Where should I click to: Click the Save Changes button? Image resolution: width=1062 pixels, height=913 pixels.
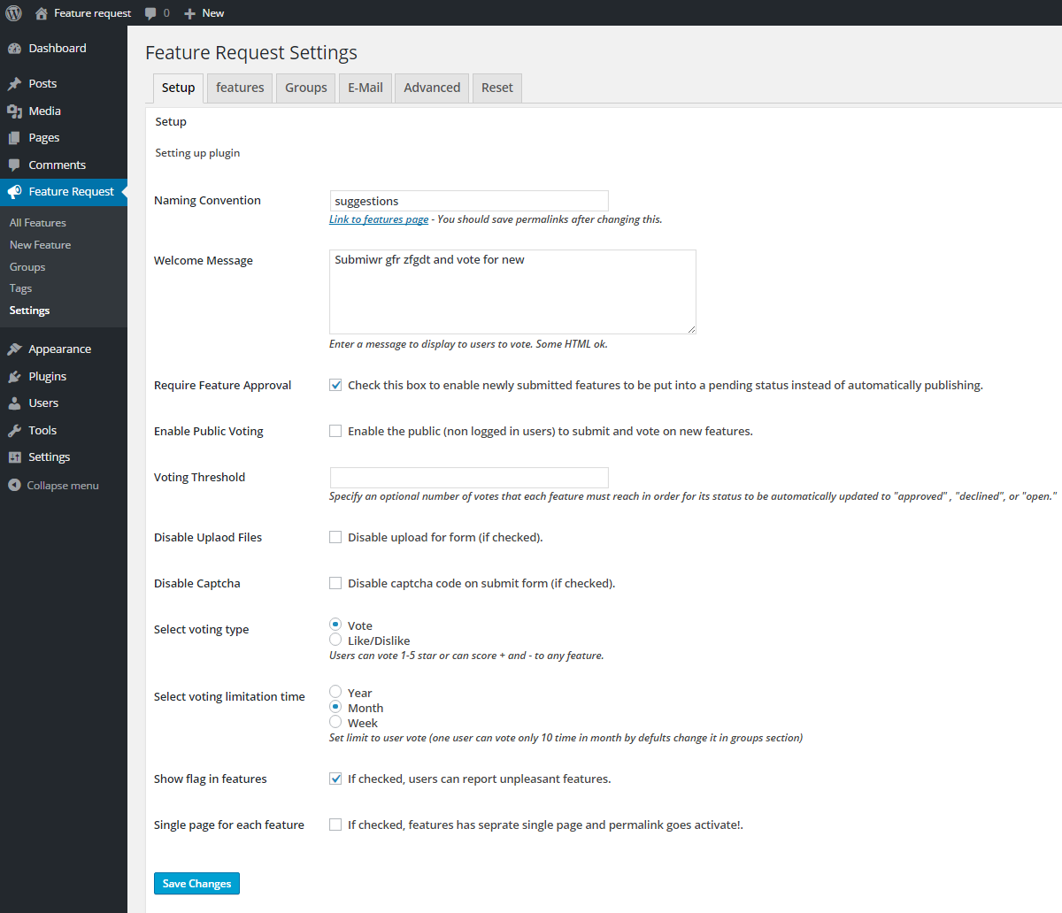point(196,884)
